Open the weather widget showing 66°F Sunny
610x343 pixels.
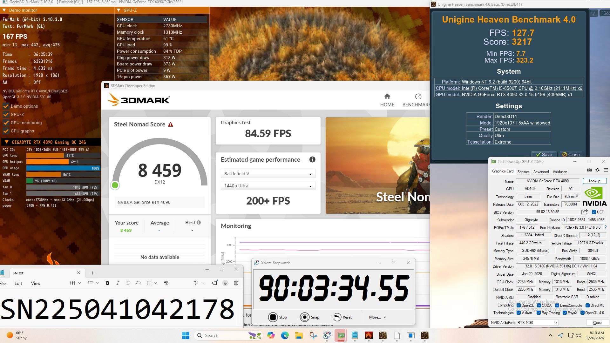click(17, 335)
